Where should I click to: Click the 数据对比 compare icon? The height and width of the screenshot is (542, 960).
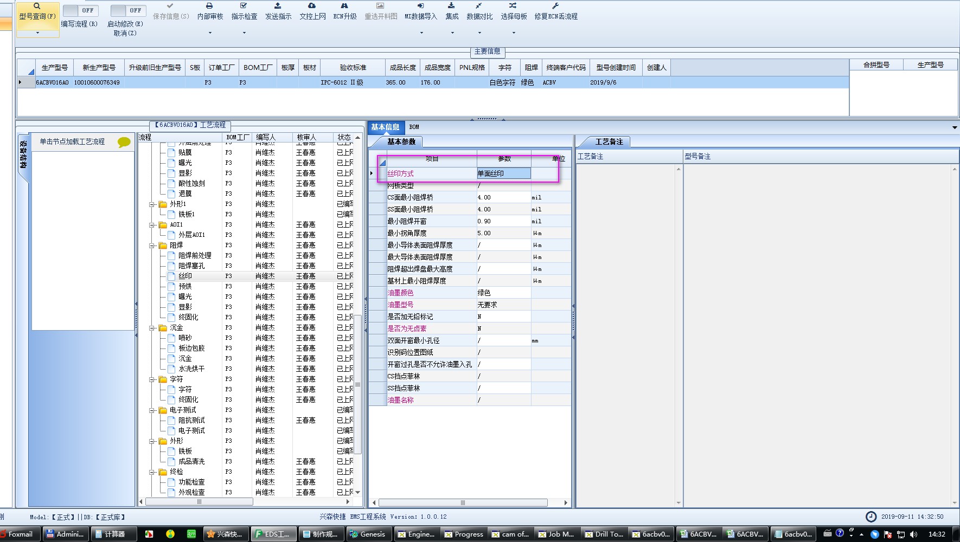click(479, 5)
